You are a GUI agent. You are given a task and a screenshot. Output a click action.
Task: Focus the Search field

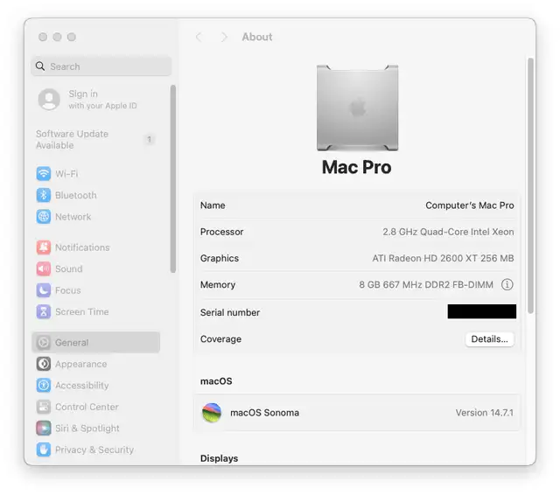(101, 66)
